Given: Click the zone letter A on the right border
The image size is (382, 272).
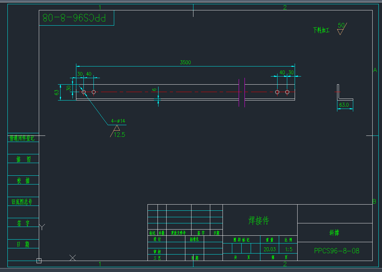Looking at the screenshot, I should click(375, 70).
